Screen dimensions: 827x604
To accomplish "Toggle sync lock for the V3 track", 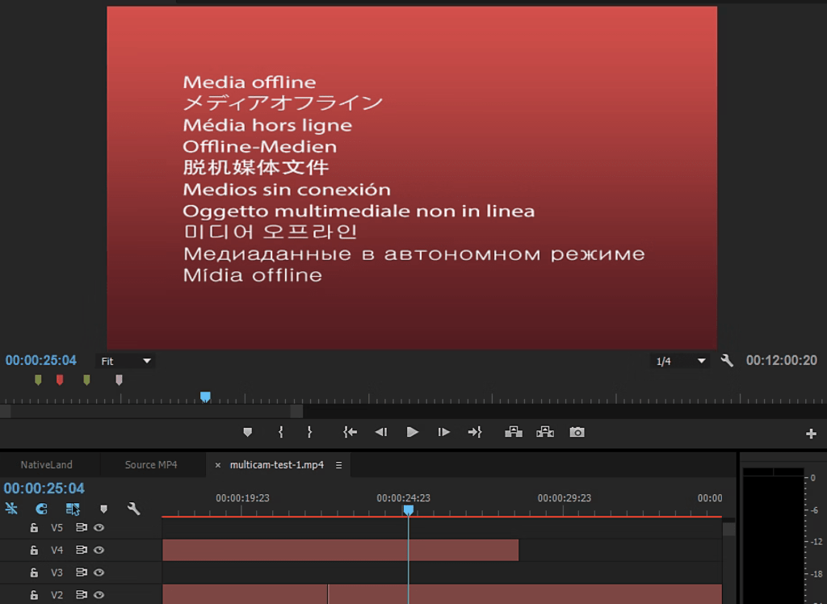I will (x=82, y=573).
